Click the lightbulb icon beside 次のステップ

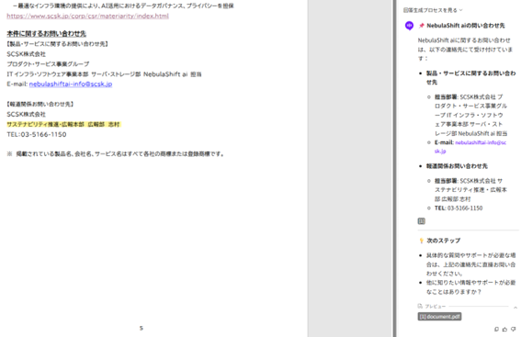point(422,241)
